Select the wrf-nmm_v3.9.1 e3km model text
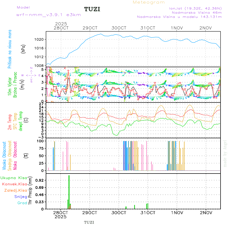This screenshot has height=230, width=230. point(49,15)
